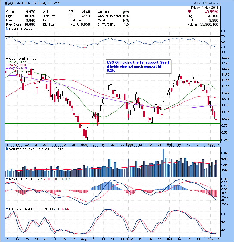
Task: Click the red down-triangle change indicator
Action: [x=189, y=12]
